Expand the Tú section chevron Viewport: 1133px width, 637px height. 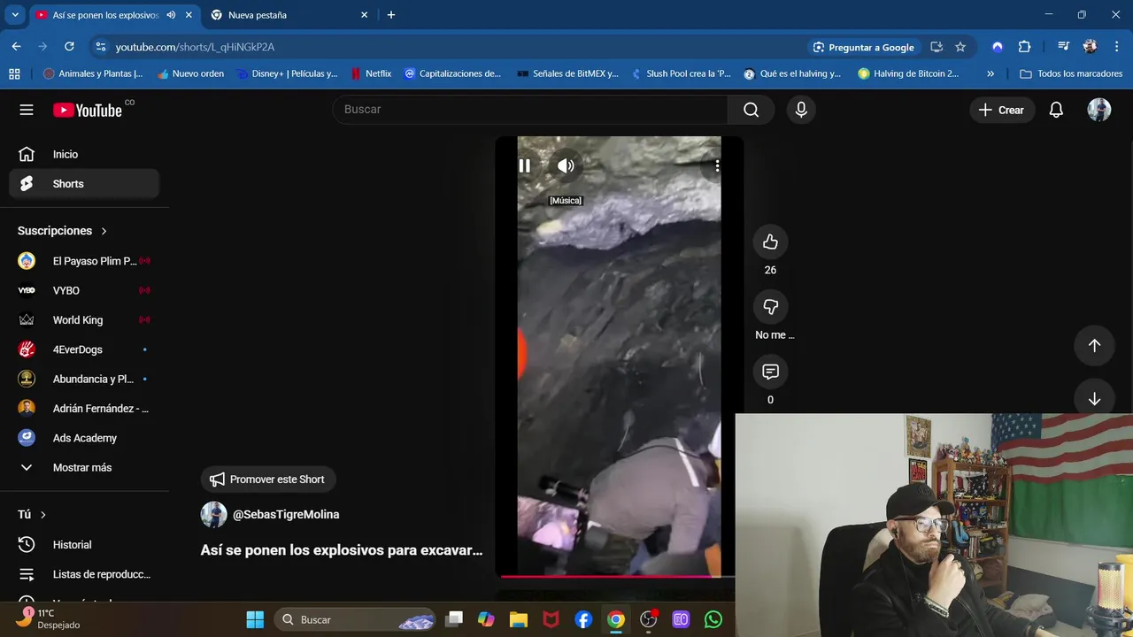[x=43, y=515]
